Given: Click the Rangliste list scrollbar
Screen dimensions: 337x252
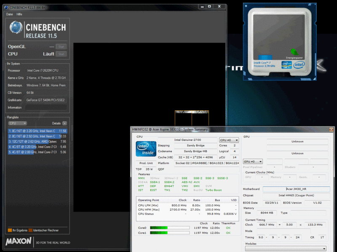Looking at the screenshot, I should (x=72, y=133).
